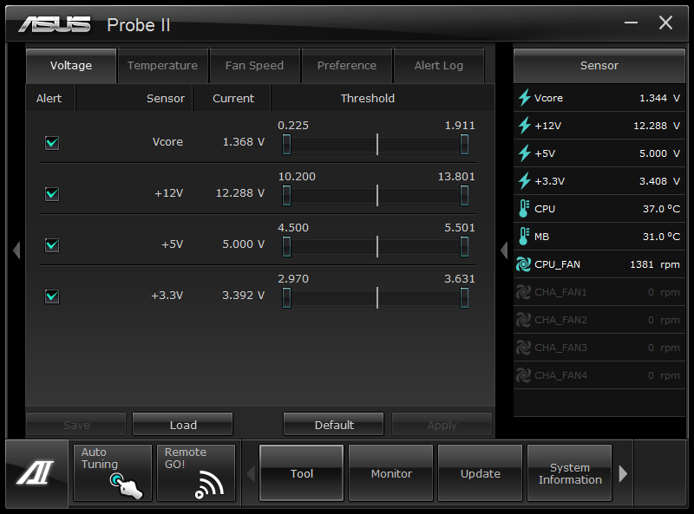Click the Load button
Viewport: 694px width, 514px height.
(x=183, y=425)
